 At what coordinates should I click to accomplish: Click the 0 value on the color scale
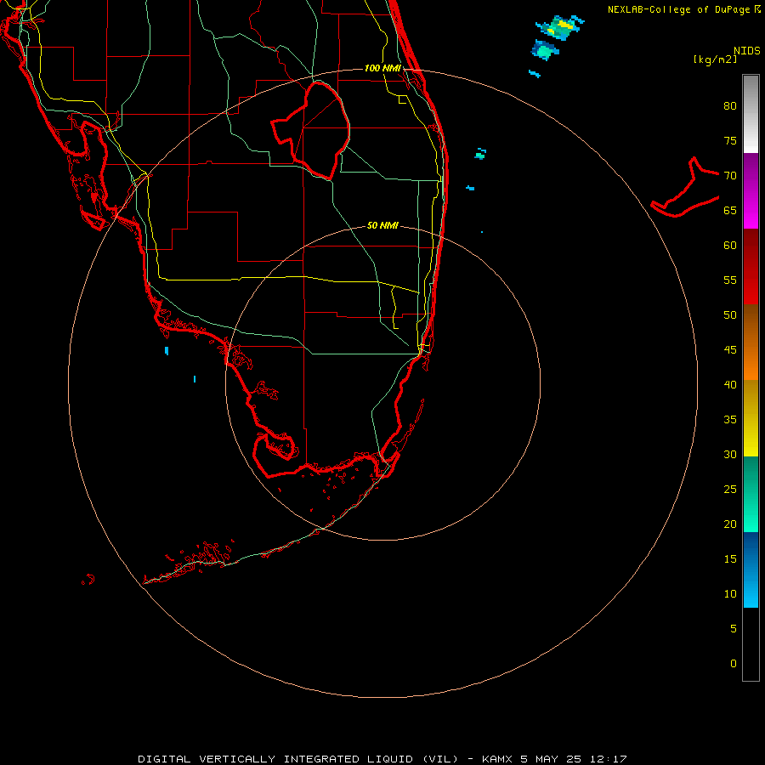(734, 664)
